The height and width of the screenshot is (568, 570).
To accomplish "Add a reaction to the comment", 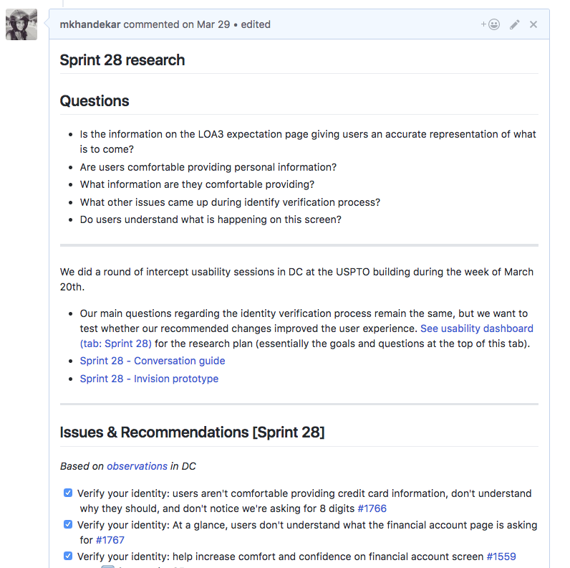I will point(491,24).
